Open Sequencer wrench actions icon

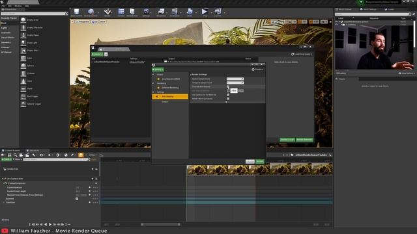coord(34,155)
